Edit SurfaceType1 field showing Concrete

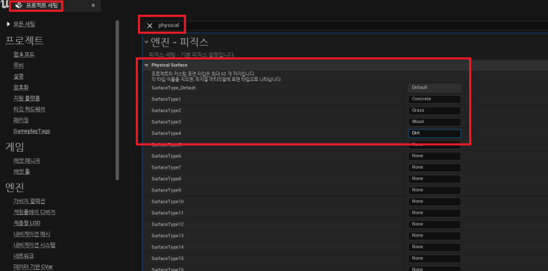click(x=434, y=99)
